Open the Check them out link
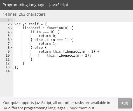Viewport: 133px width, 111px height. coord(81,108)
